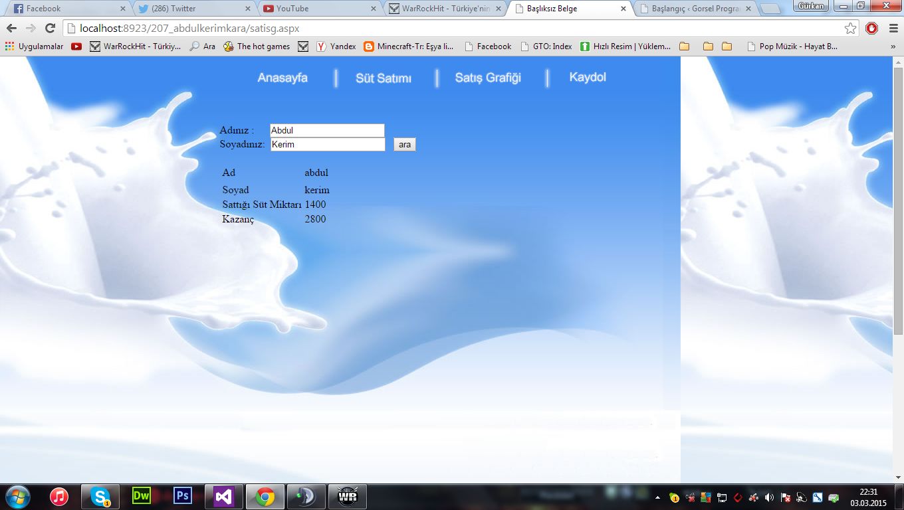Viewport: 904px width, 510px height.
Task: Open the Chrome menu hamburger icon
Action: point(892,28)
